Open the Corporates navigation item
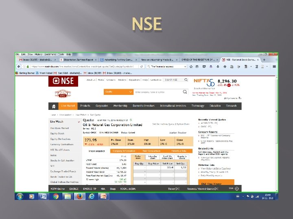Image resolution: width=293 pixels, height=219 pixels. coord(102,106)
